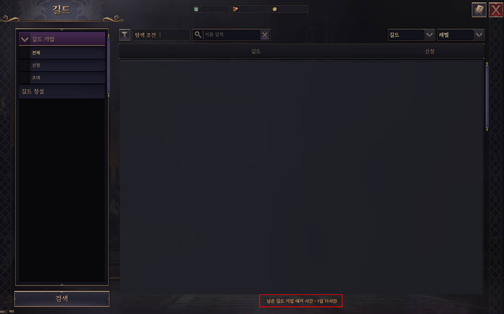Click the green gem currency icon
This screenshot has width=504, height=314.
pos(196,9)
